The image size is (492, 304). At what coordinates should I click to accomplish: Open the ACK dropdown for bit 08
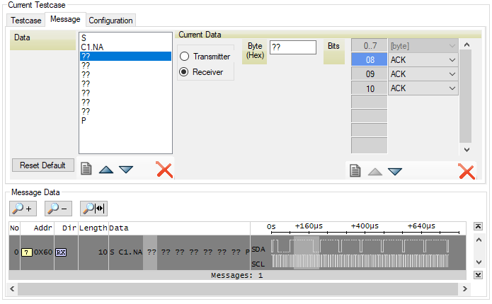coord(452,60)
